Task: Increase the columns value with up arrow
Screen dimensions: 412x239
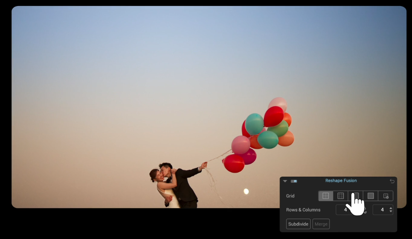Action: pos(391,208)
